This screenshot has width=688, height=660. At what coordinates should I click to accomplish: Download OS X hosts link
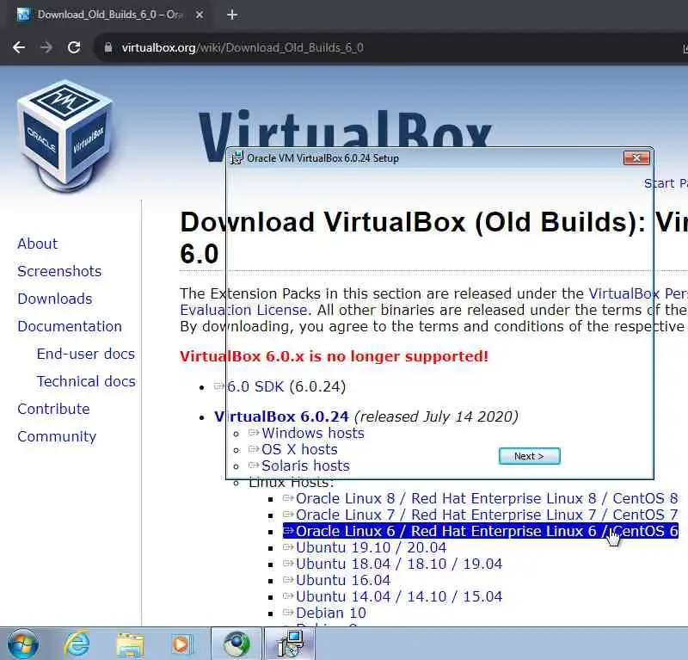(299, 450)
